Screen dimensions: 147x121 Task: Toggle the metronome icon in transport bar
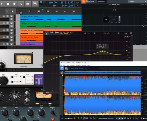(77, 6)
